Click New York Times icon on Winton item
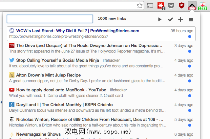Image resolution: width=210 pixels, height=139 pixels. (12, 119)
